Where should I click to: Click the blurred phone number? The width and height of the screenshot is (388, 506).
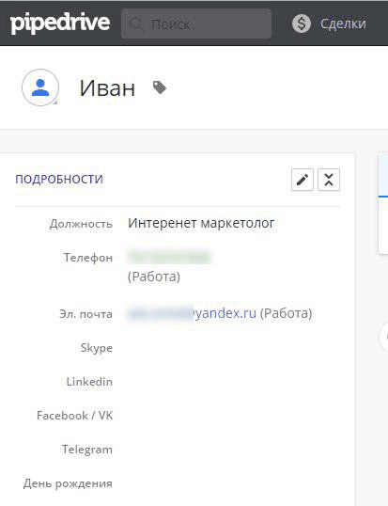pyautogui.click(x=169, y=257)
